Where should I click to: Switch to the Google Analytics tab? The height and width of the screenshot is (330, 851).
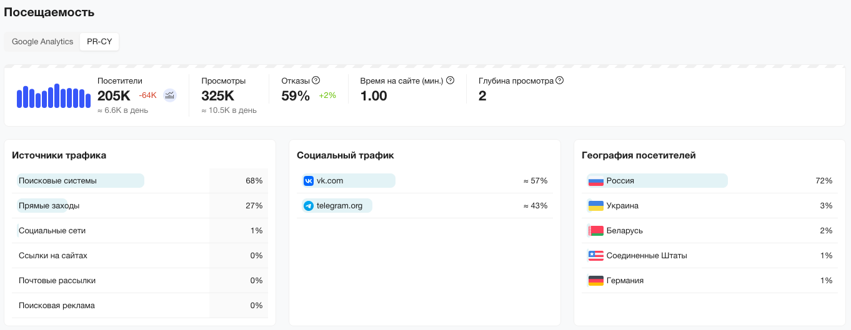tap(42, 42)
